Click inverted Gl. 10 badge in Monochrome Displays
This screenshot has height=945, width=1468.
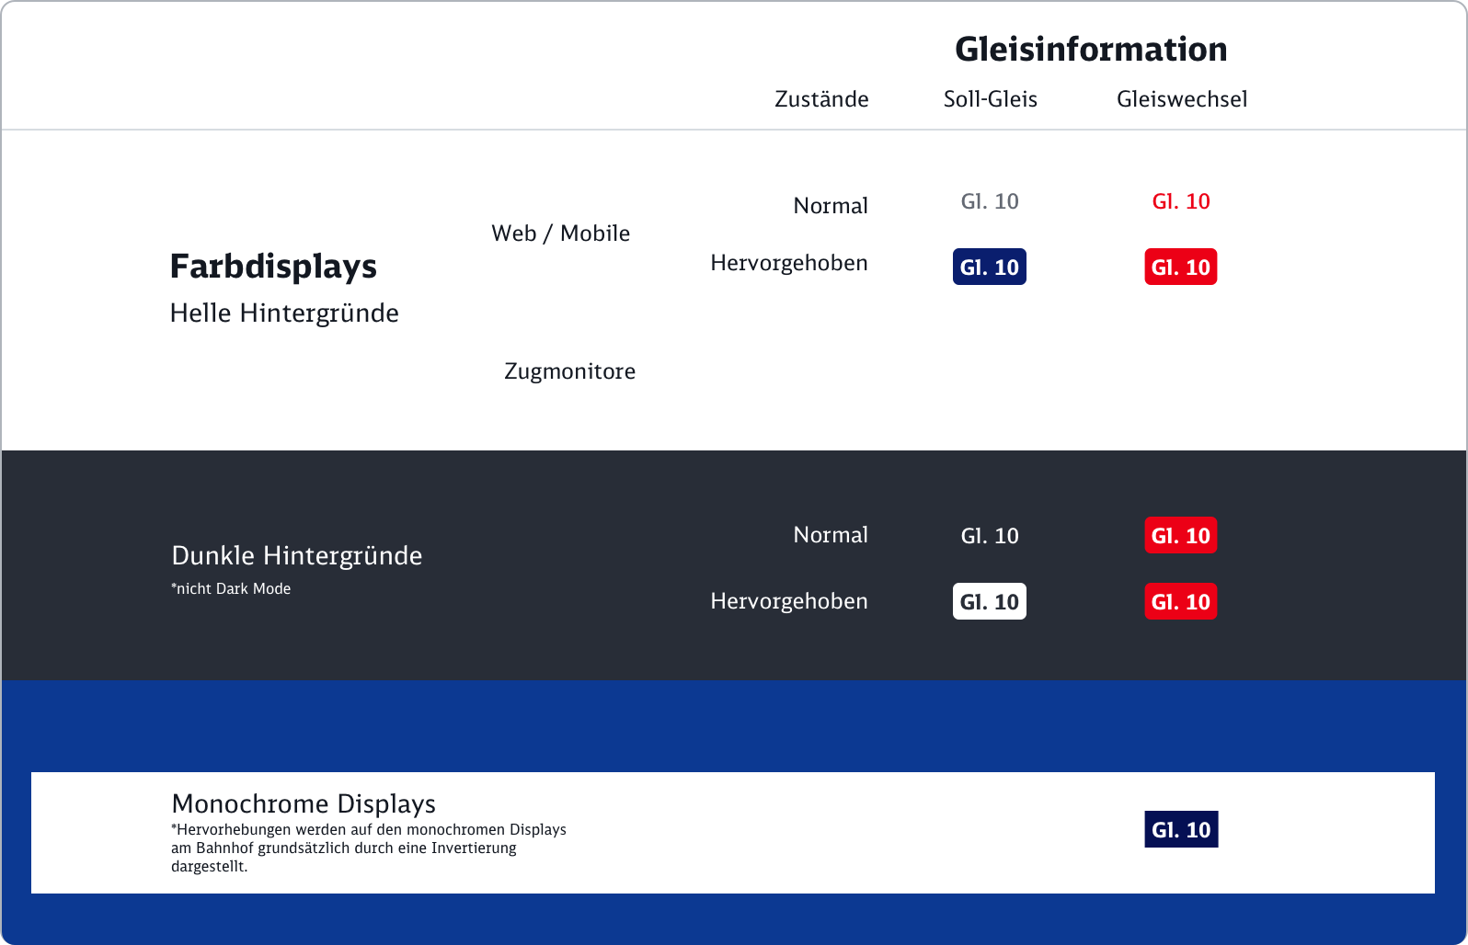1181,830
